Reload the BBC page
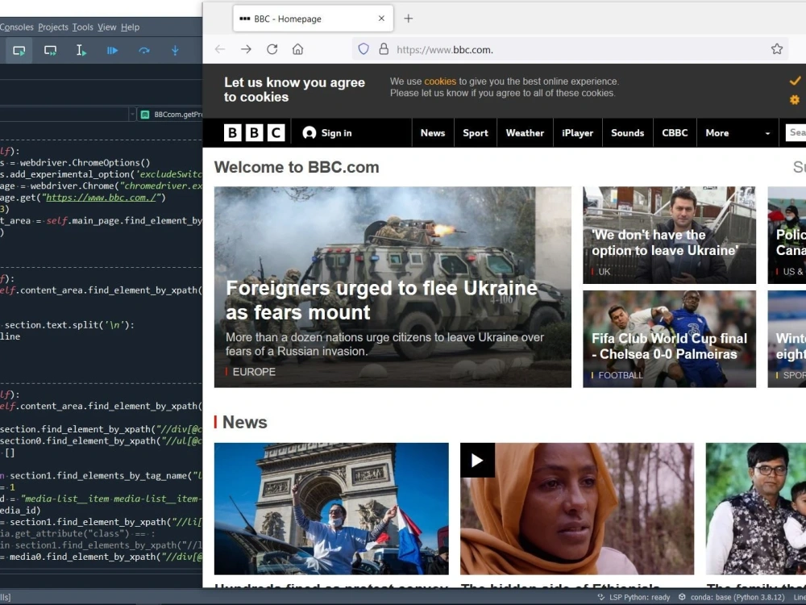806x605 pixels. (x=272, y=49)
